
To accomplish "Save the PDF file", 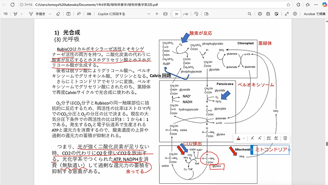I will pos(268,14).
